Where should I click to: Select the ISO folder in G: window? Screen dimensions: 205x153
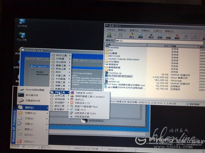(109, 50)
